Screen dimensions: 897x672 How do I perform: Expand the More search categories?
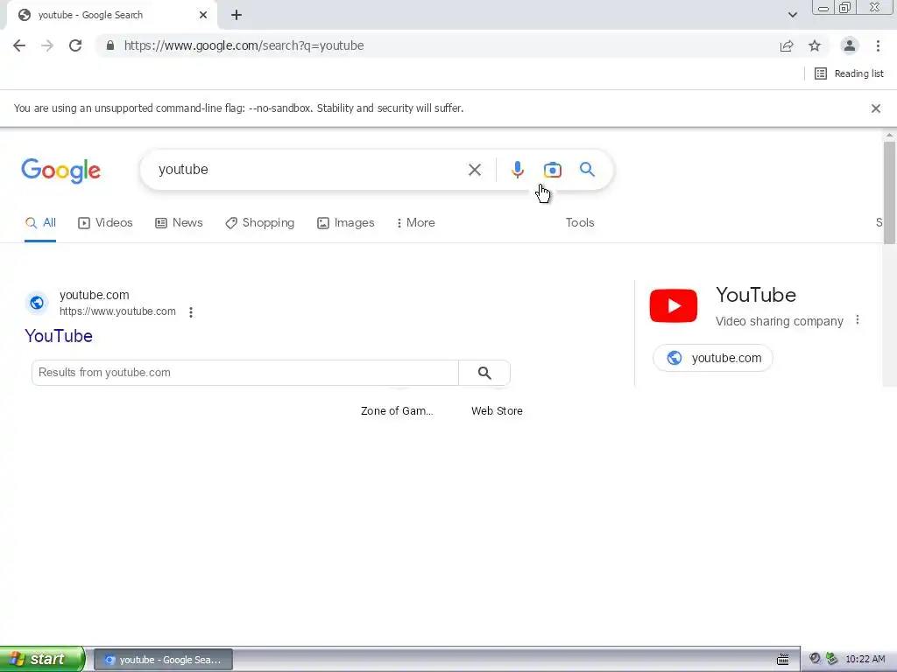[416, 223]
